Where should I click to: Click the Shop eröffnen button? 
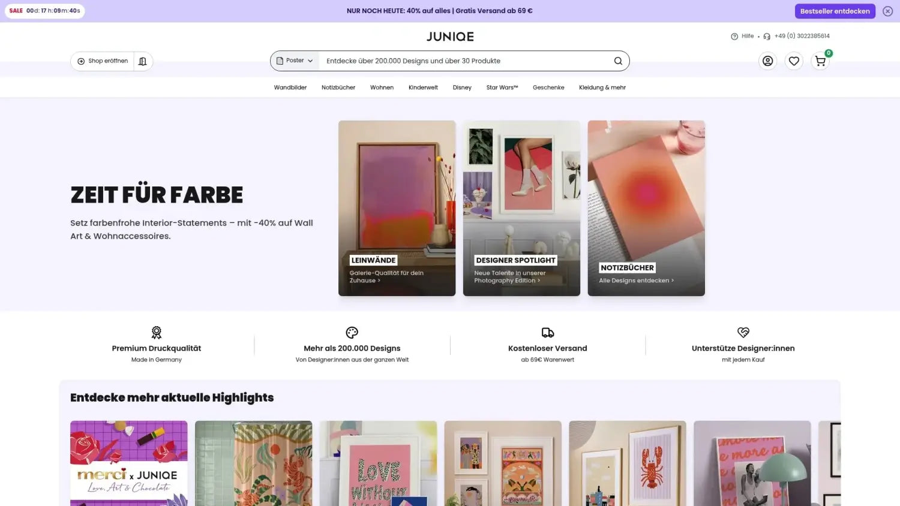[x=103, y=61]
